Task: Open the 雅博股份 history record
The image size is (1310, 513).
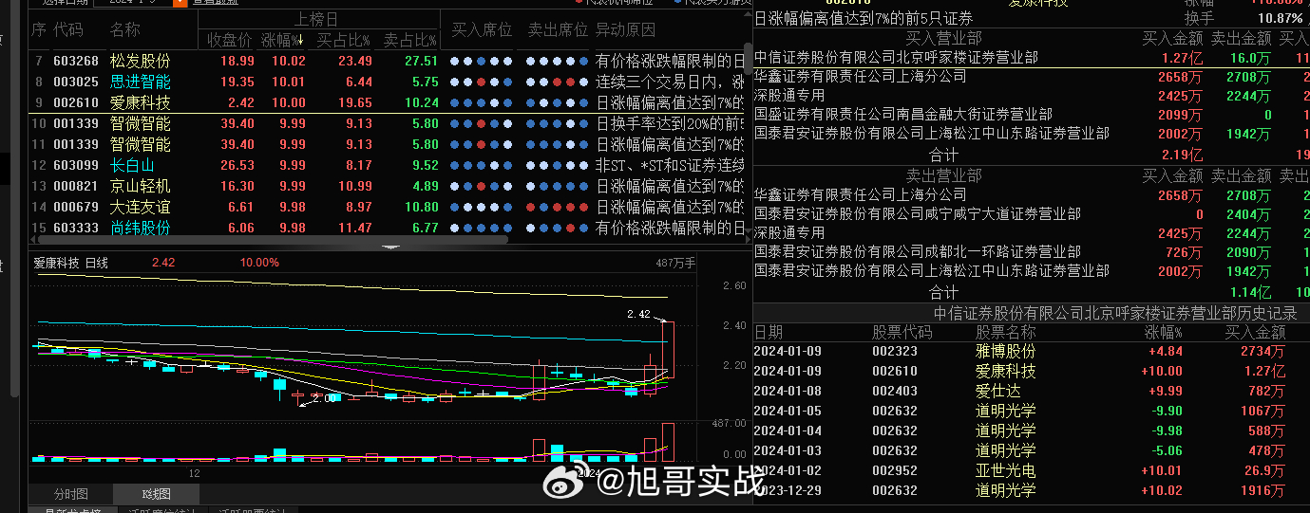Action: [x=1032, y=351]
